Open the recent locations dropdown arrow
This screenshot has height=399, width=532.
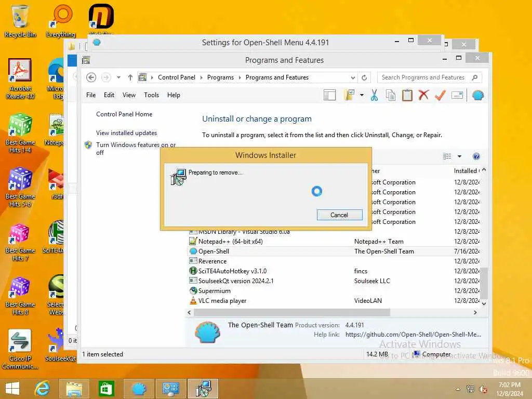(118, 77)
